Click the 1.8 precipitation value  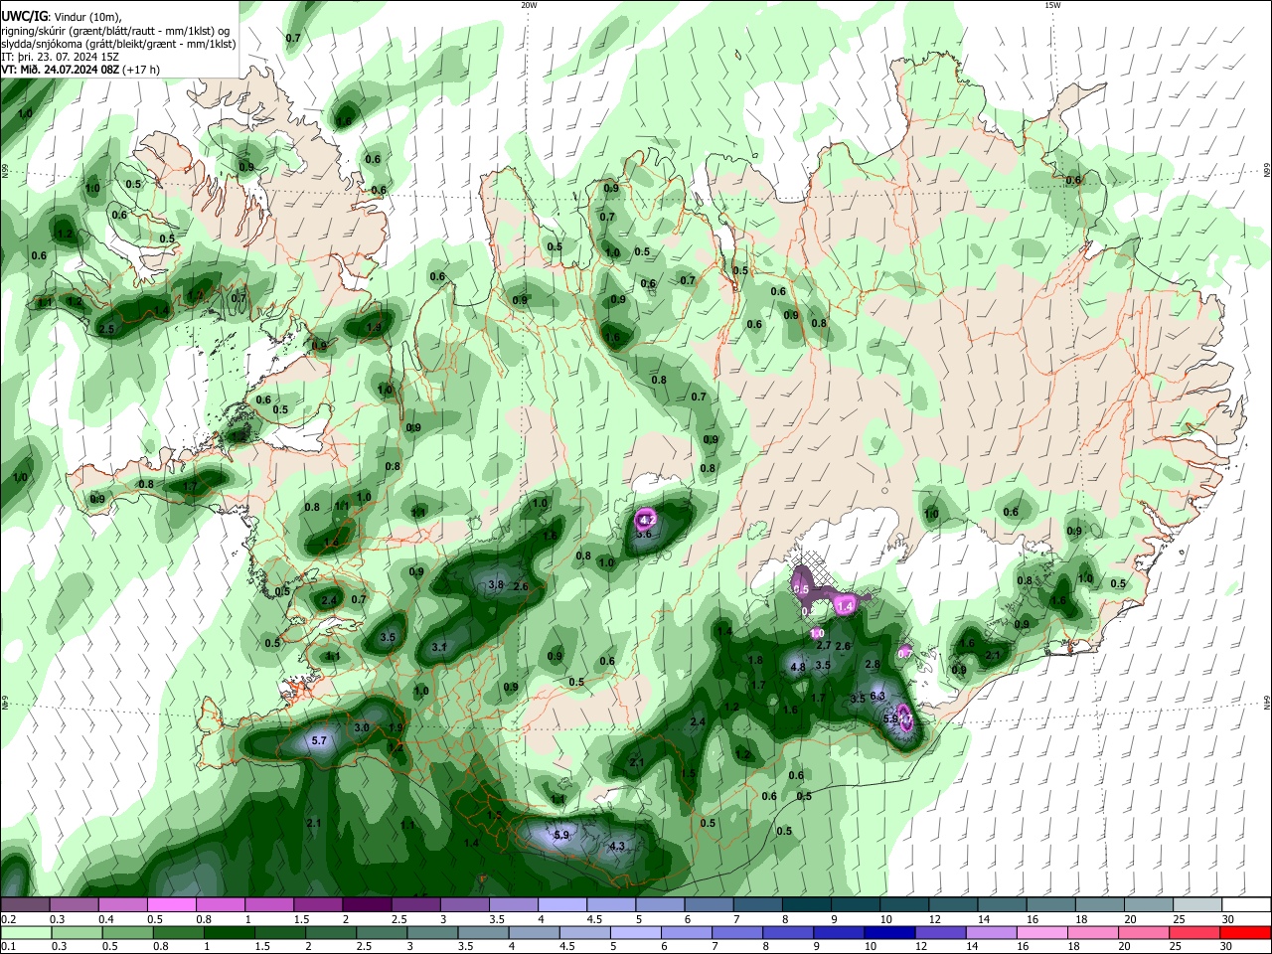point(755,660)
